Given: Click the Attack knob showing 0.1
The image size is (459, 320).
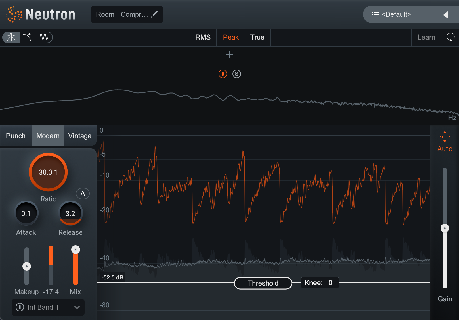Looking at the screenshot, I should (x=26, y=213).
